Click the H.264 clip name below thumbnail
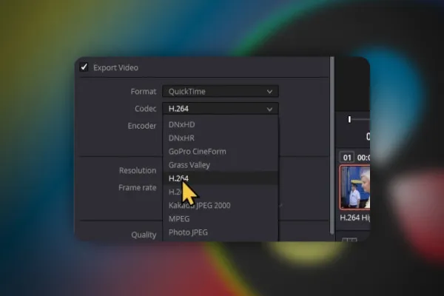This screenshot has width=444, height=296. [354, 218]
